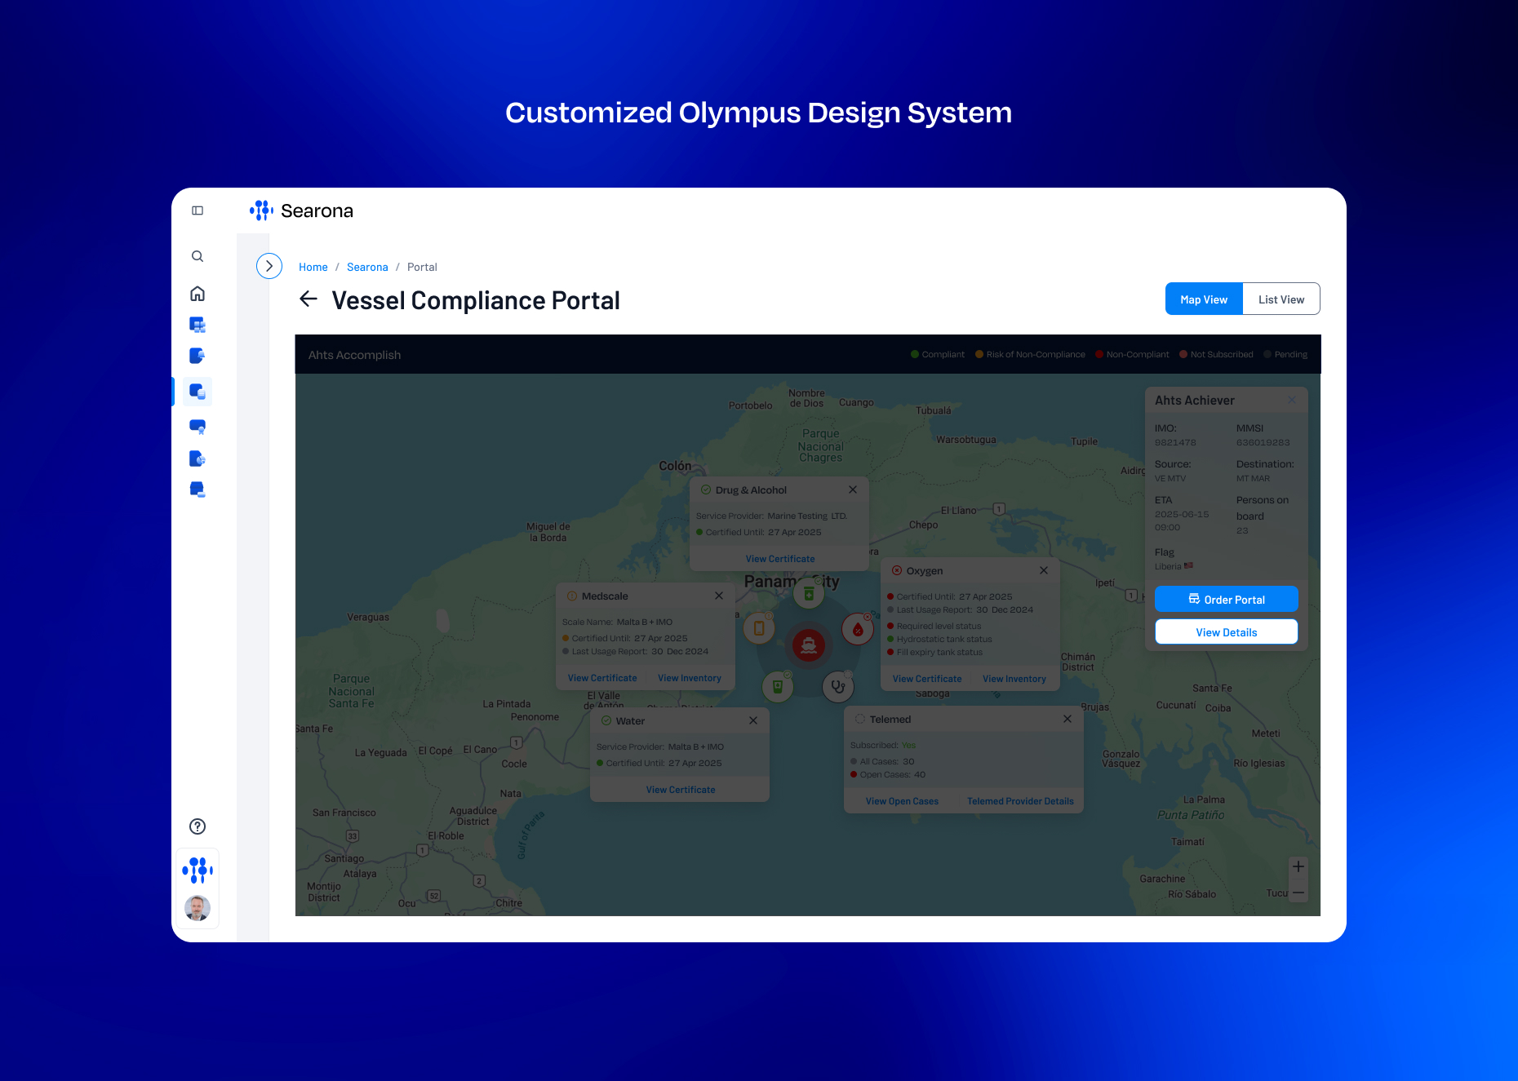Close the Medscale card
Screen dimensions: 1518x1081
click(719, 596)
